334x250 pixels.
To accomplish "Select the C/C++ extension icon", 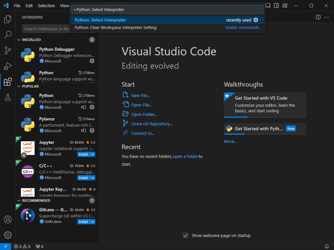I will 28,172.
